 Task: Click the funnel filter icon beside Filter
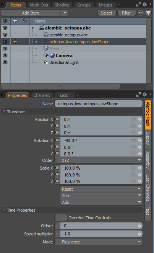tap(148, 13)
